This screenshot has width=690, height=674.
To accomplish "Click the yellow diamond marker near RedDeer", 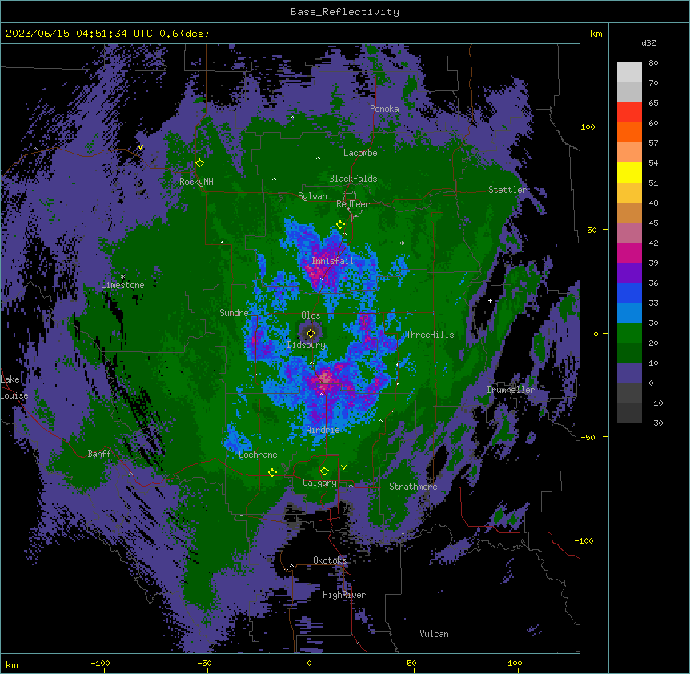I will tap(340, 225).
